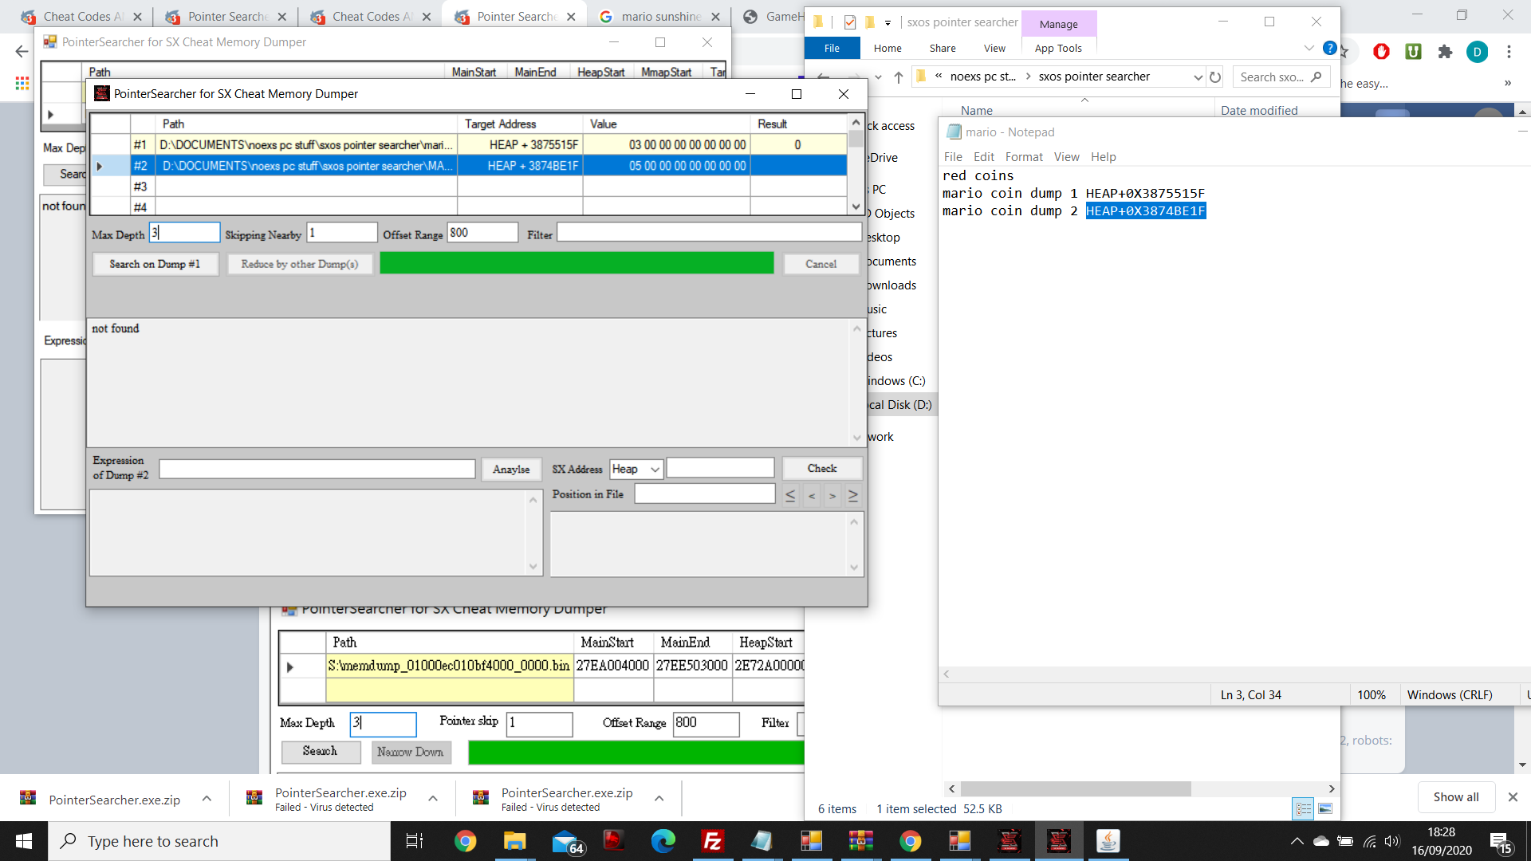1531x861 pixels.
Task: Focus the Max Depth input field
Action: (x=184, y=233)
